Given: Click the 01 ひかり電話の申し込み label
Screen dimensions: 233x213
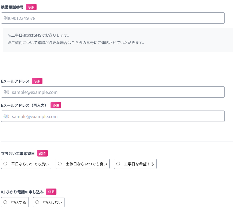Looking at the screenshot, I should 22,192.
